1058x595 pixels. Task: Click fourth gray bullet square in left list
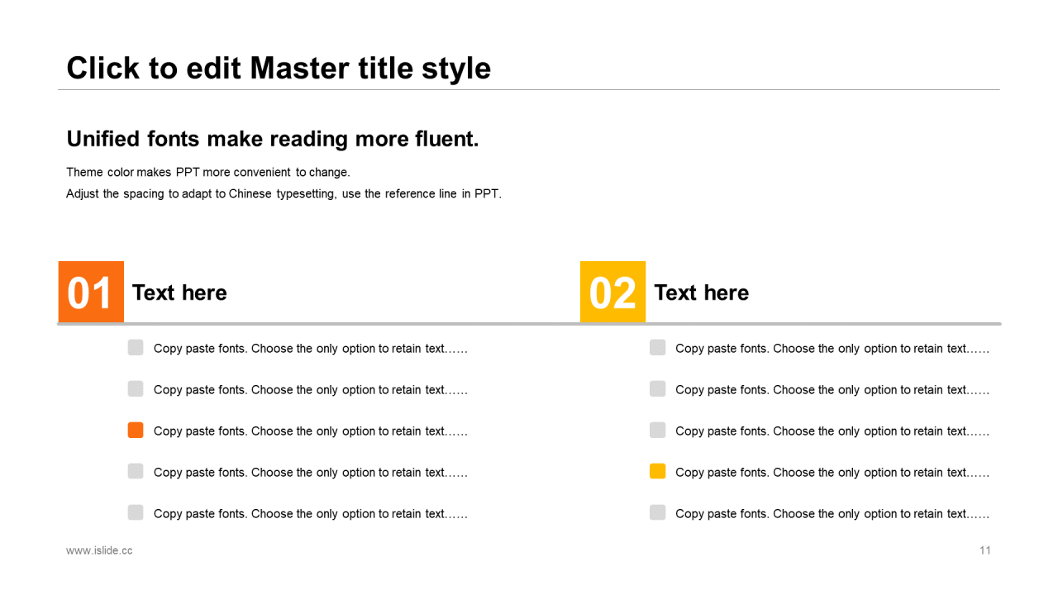point(136,471)
